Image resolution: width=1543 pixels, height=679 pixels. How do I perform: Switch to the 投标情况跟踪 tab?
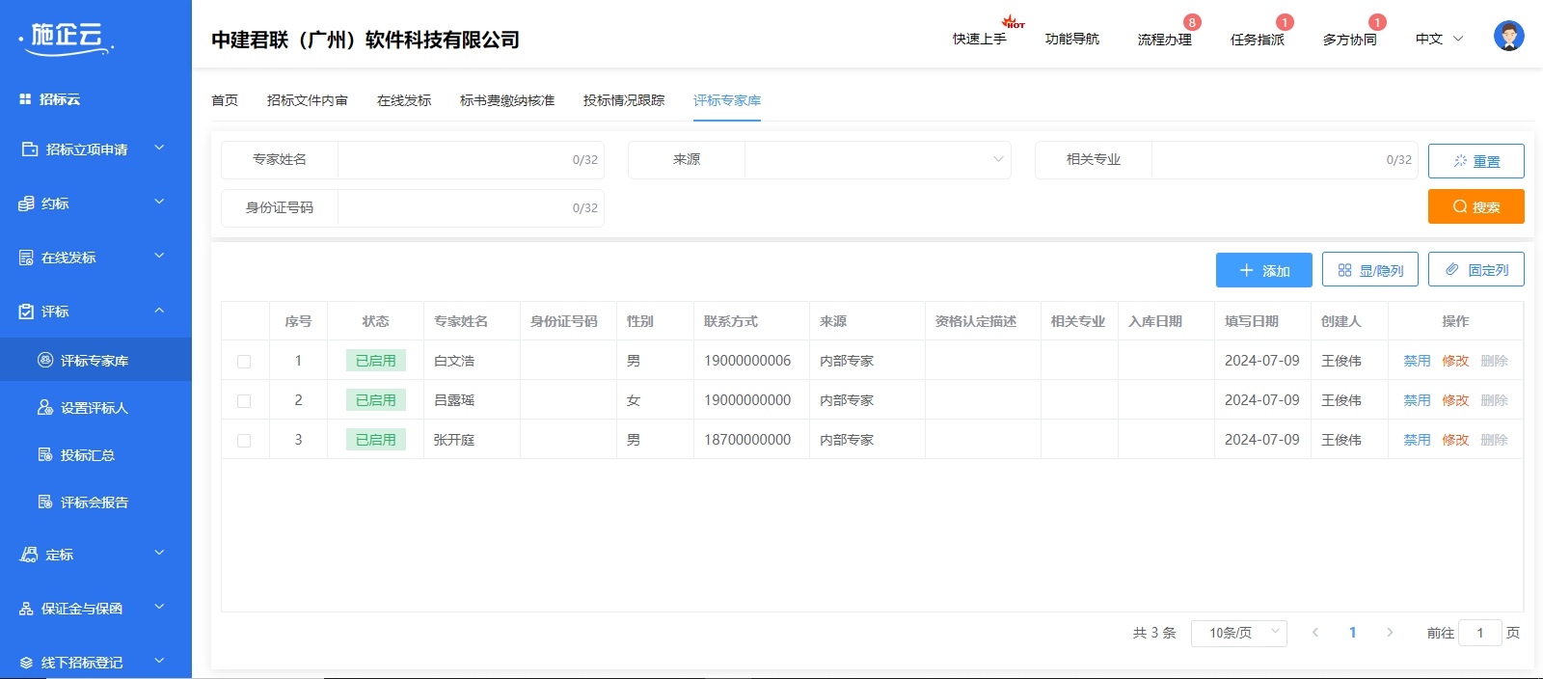tap(623, 100)
